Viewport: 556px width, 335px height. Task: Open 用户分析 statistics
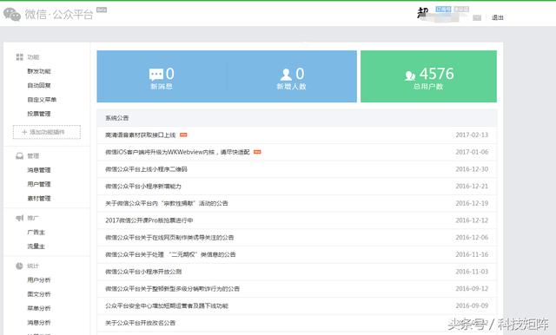[x=39, y=280]
